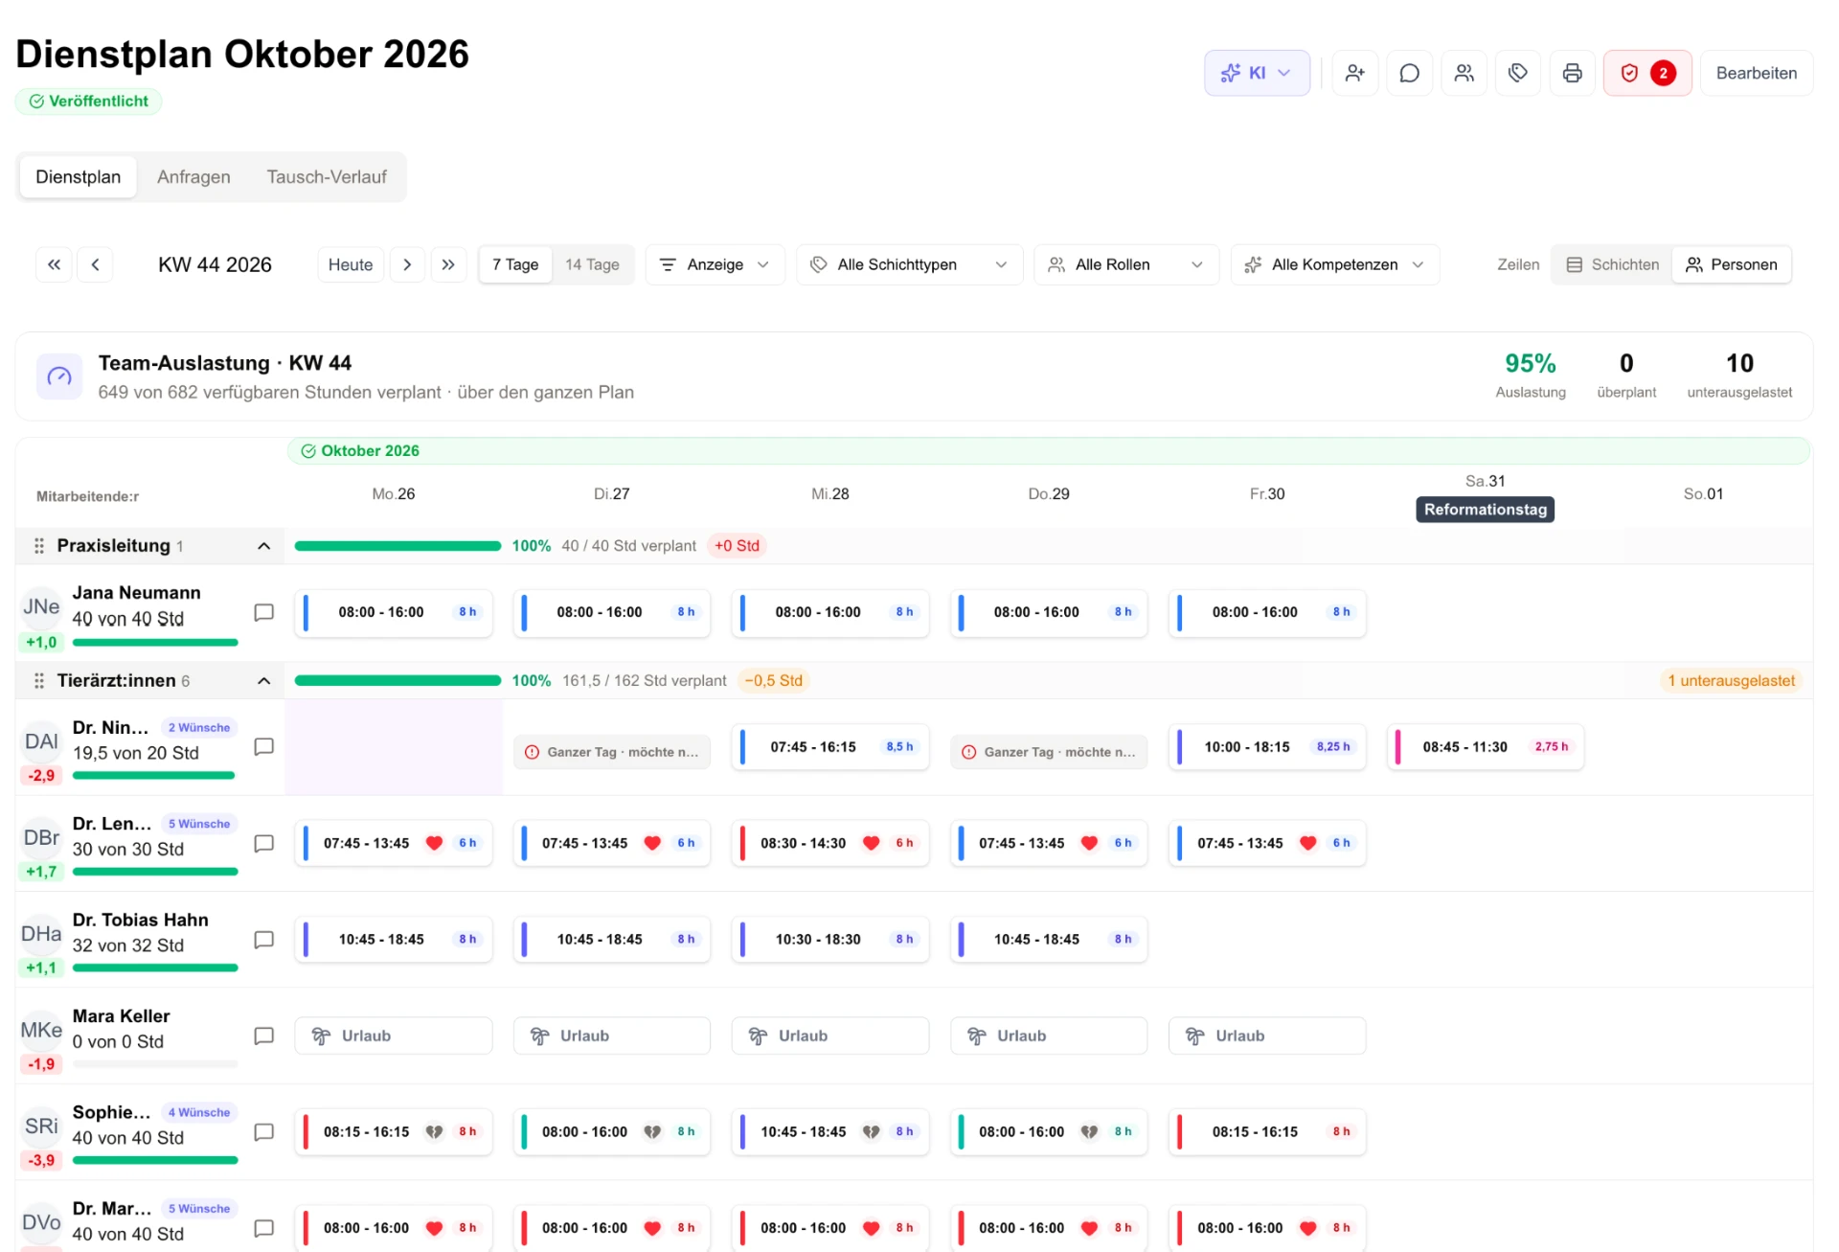The height and width of the screenshot is (1252, 1839).
Task: Set rows to Personen
Action: click(x=1732, y=264)
